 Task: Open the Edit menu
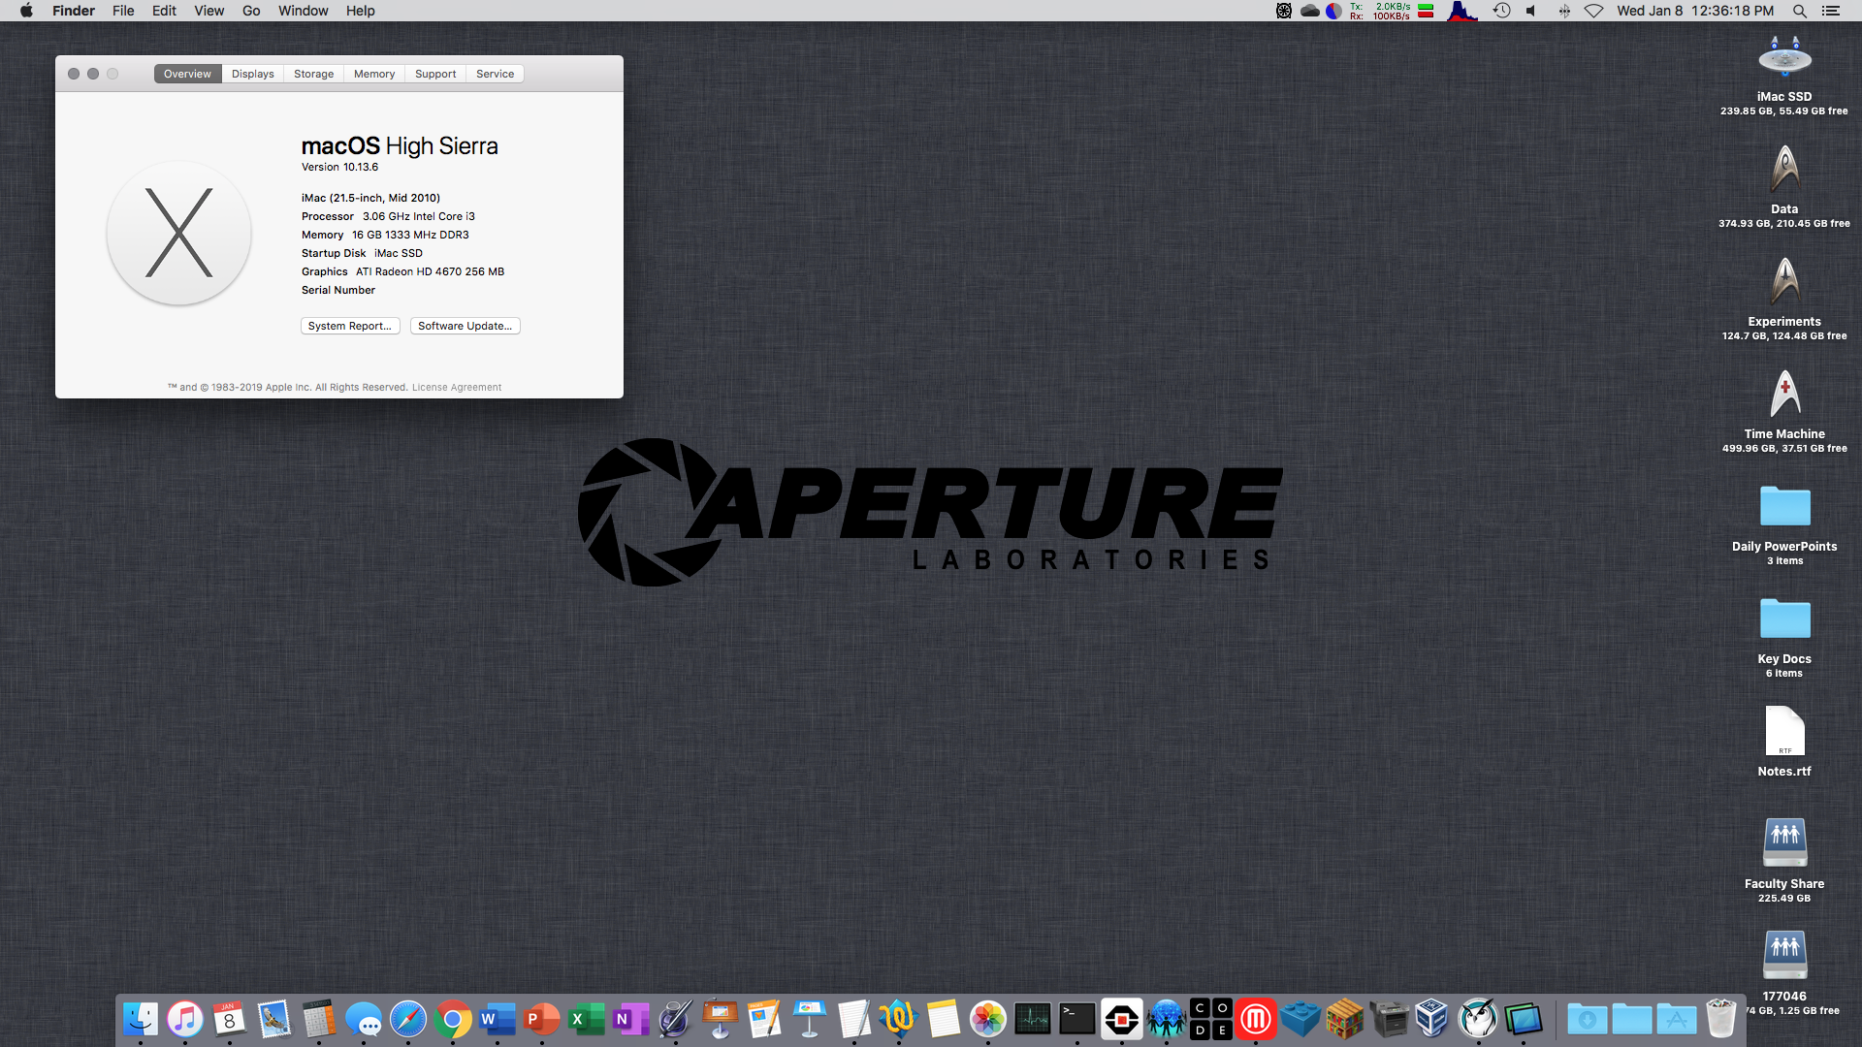click(164, 11)
